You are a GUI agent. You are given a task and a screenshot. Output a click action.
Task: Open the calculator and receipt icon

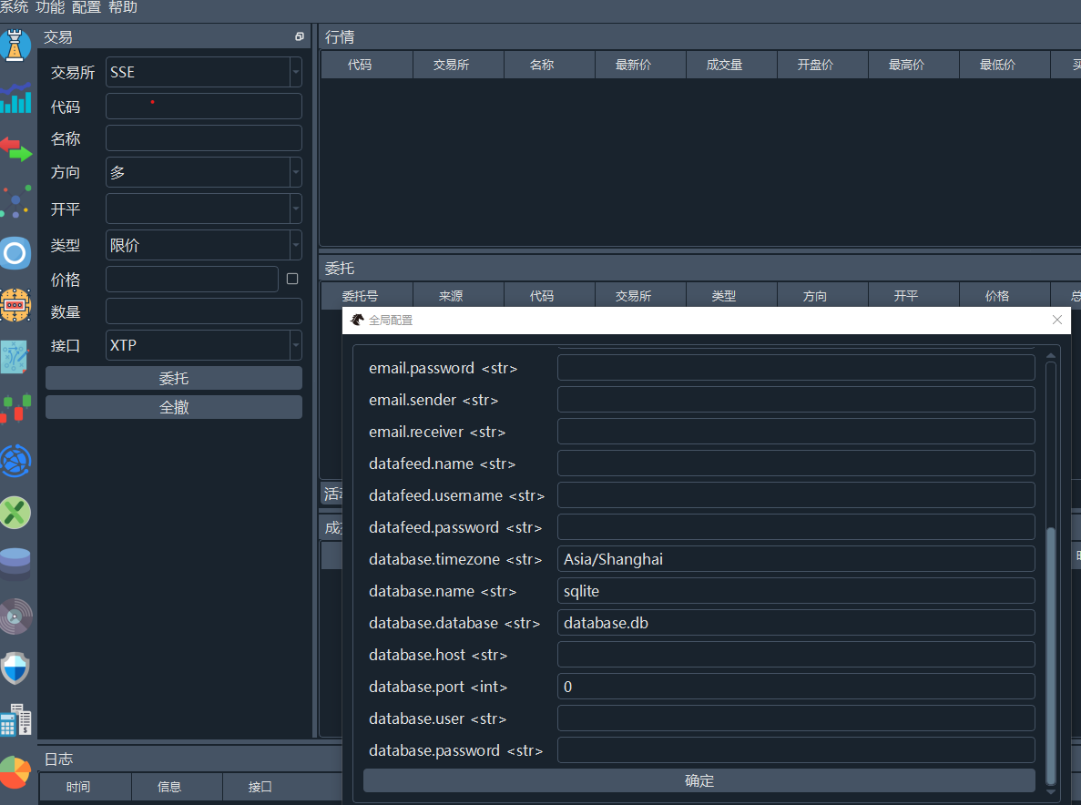[x=15, y=720]
